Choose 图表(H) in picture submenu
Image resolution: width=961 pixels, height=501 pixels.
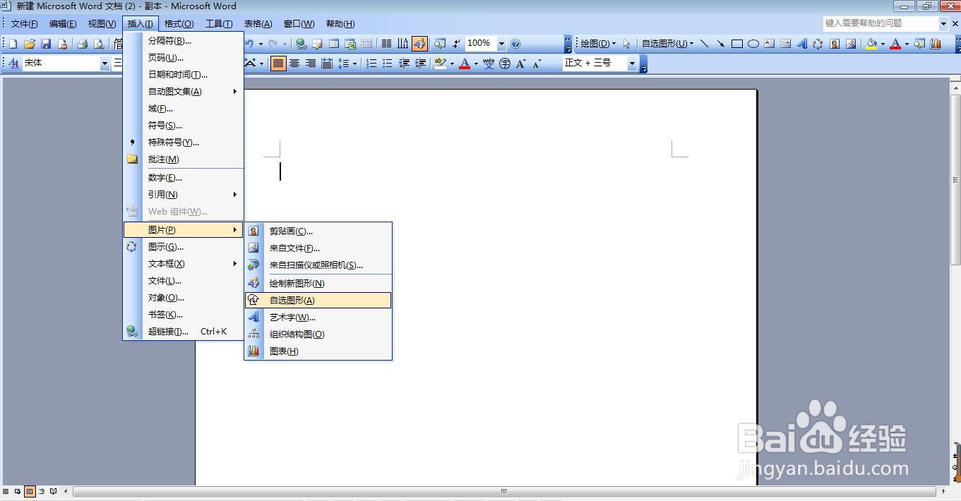tap(318, 351)
